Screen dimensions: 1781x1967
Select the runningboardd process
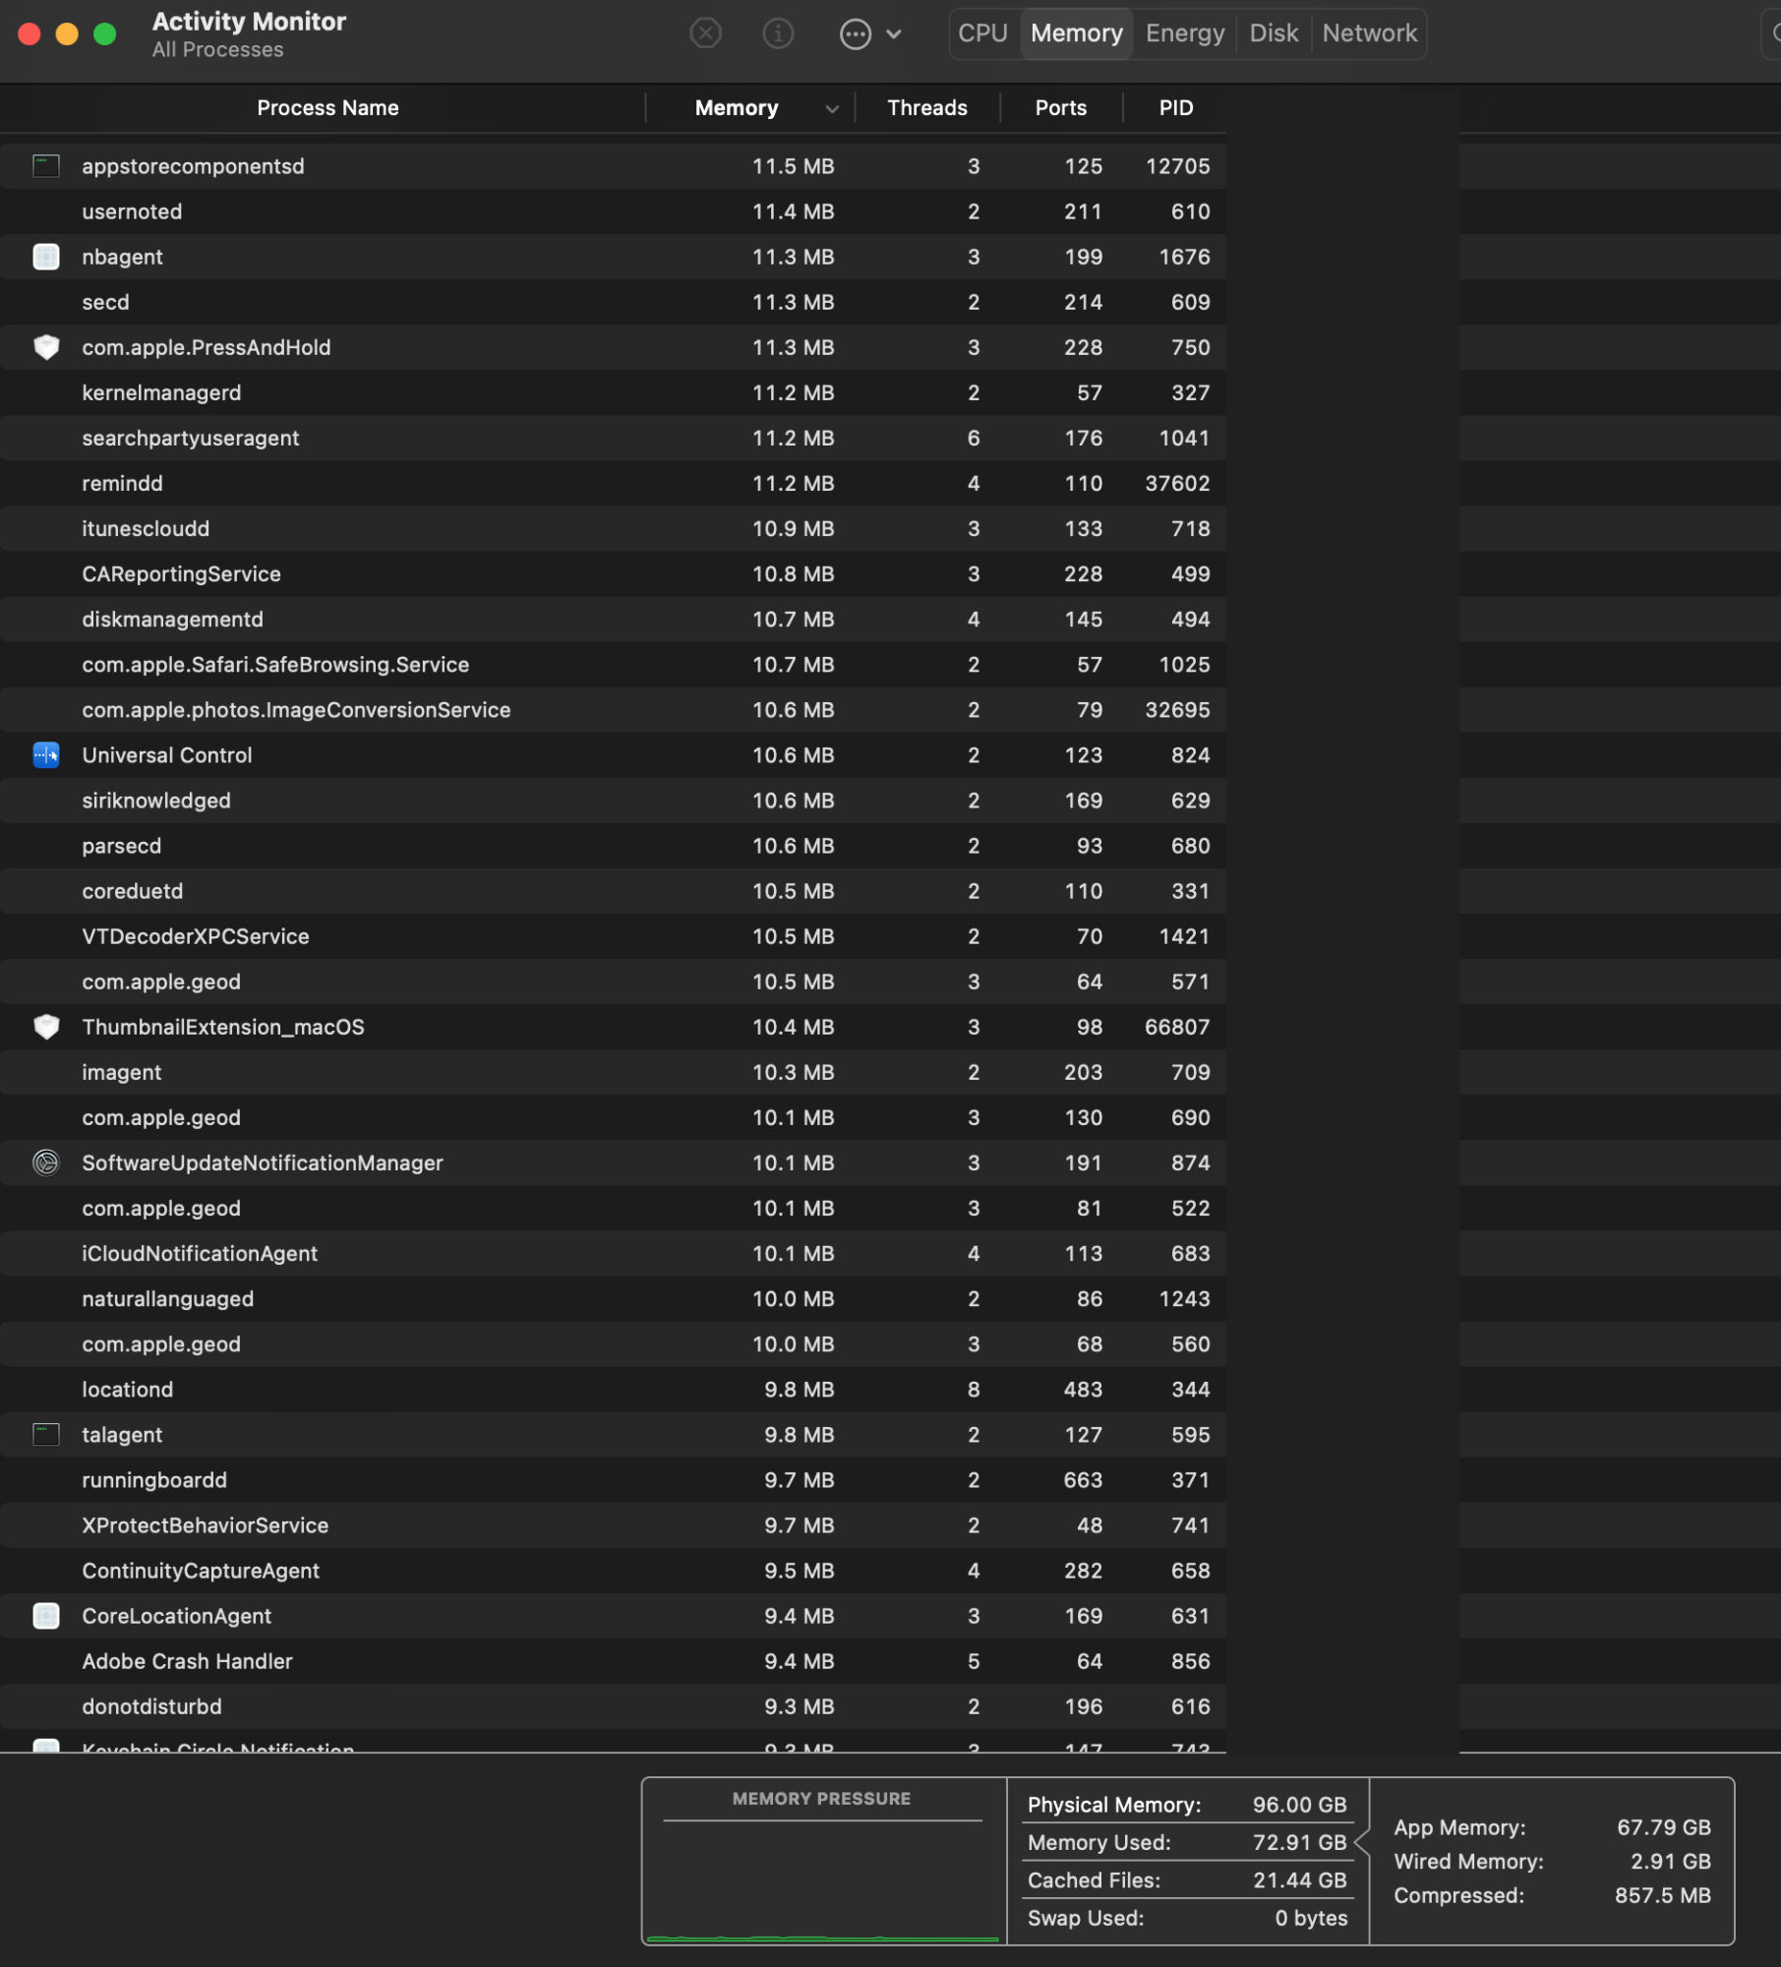pos(613,1480)
